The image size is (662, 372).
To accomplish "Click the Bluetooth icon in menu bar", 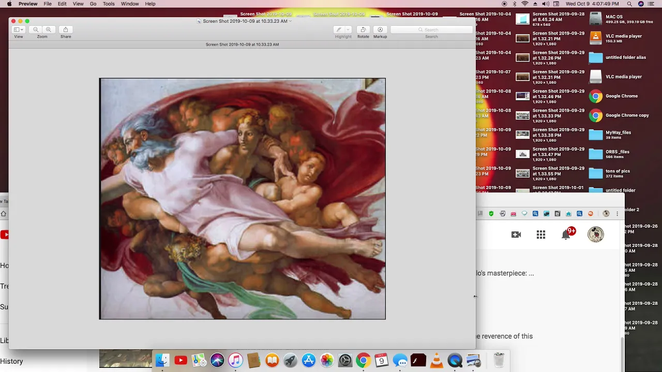I will pos(515,4).
